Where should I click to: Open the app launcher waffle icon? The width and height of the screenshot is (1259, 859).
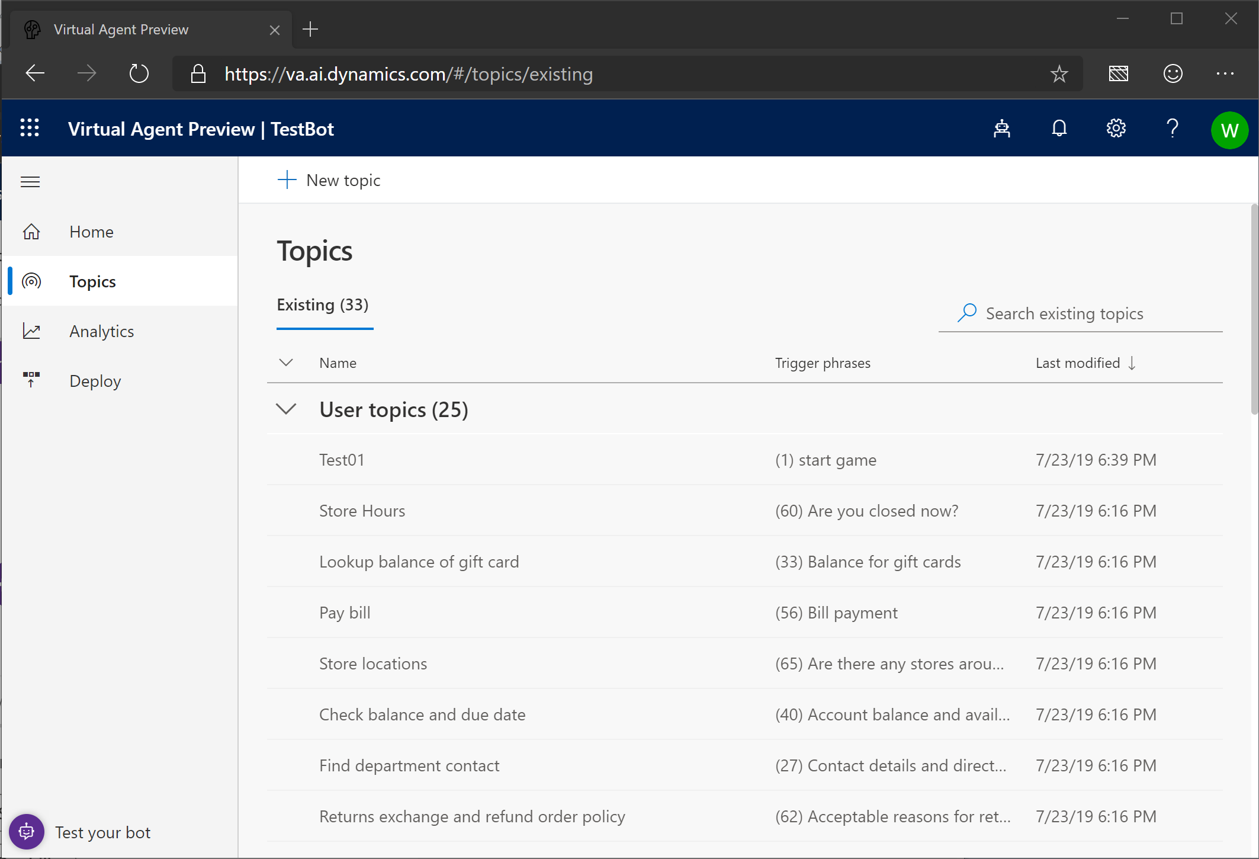point(30,128)
